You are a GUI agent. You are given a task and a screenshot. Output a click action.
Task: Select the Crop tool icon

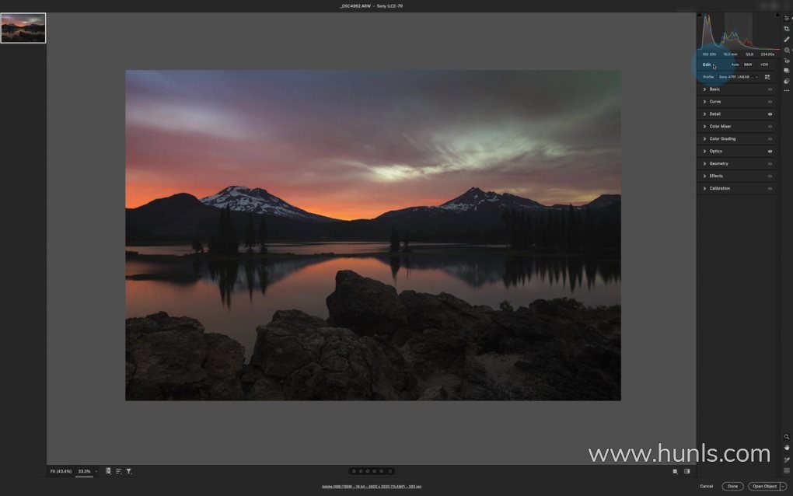click(x=787, y=29)
